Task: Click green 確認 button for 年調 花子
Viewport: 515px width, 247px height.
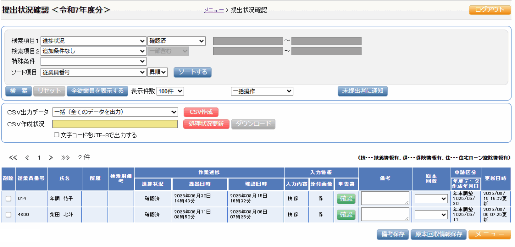Action: point(346,199)
